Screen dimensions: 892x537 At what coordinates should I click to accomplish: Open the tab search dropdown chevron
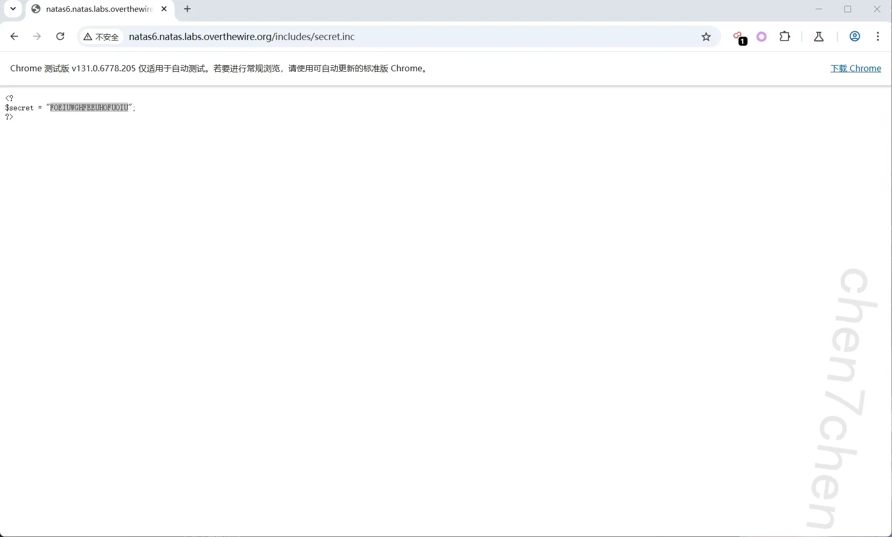[x=13, y=9]
